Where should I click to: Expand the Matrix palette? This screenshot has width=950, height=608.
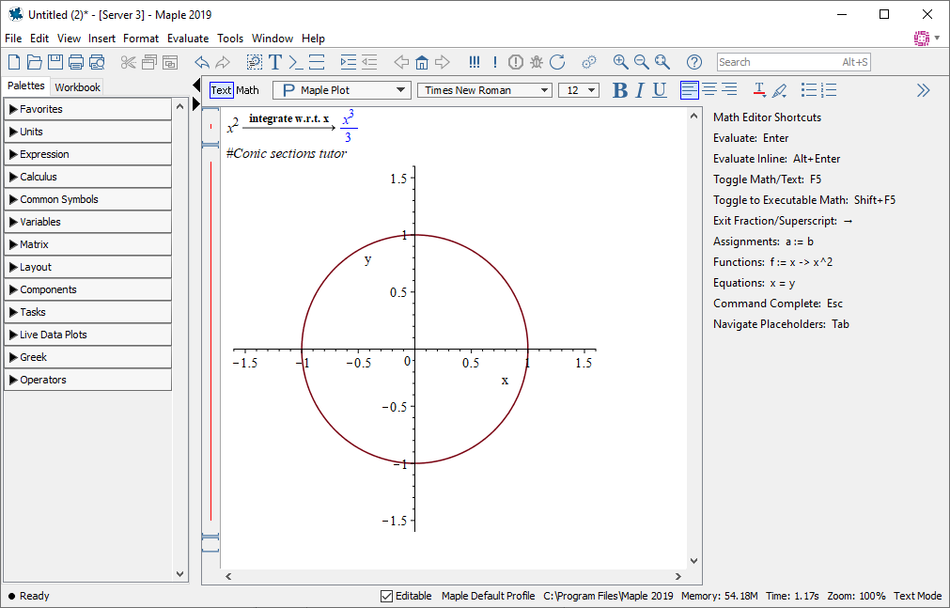point(88,244)
